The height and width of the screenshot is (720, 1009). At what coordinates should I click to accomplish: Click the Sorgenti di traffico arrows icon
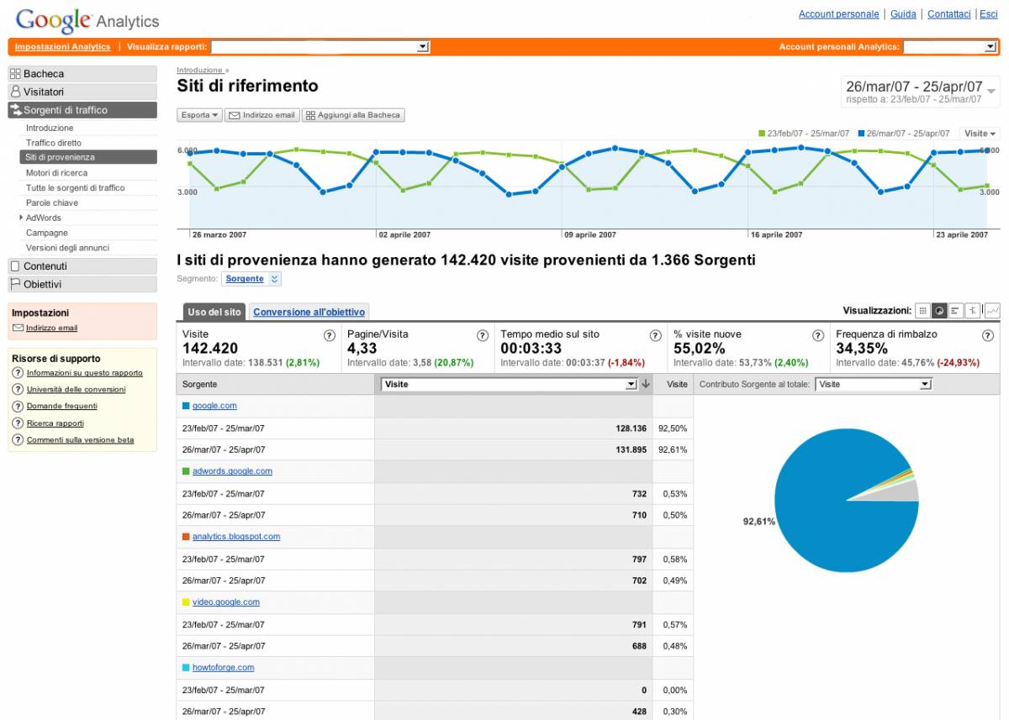pos(16,110)
